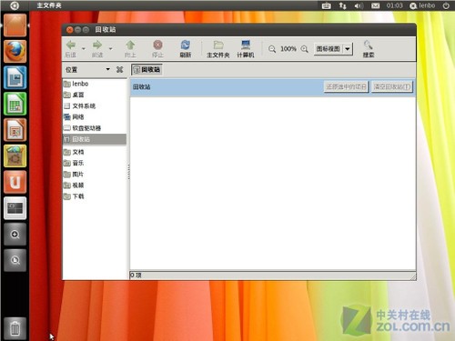Select File System (文件系统) in sidebar

pos(95,105)
